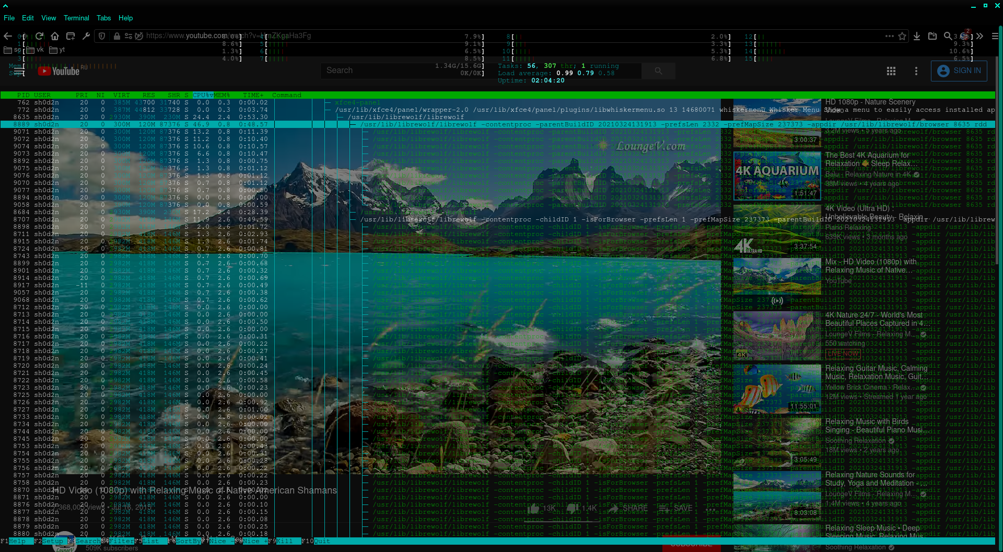Bookmark this page with the star icon
The width and height of the screenshot is (1003, 552).
pos(902,36)
